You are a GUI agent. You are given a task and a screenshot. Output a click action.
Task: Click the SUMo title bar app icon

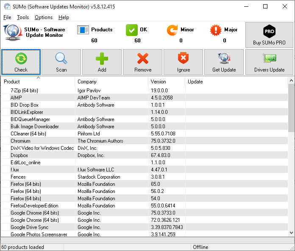7,7
